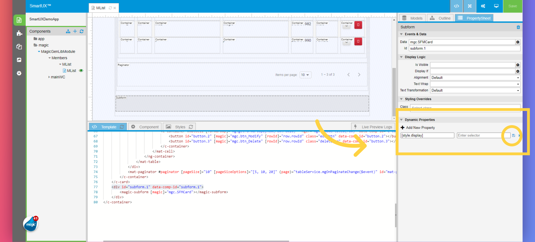Viewport: 535px width, 242px height.
Task: Collapse the Members tree node
Action: tap(50, 58)
